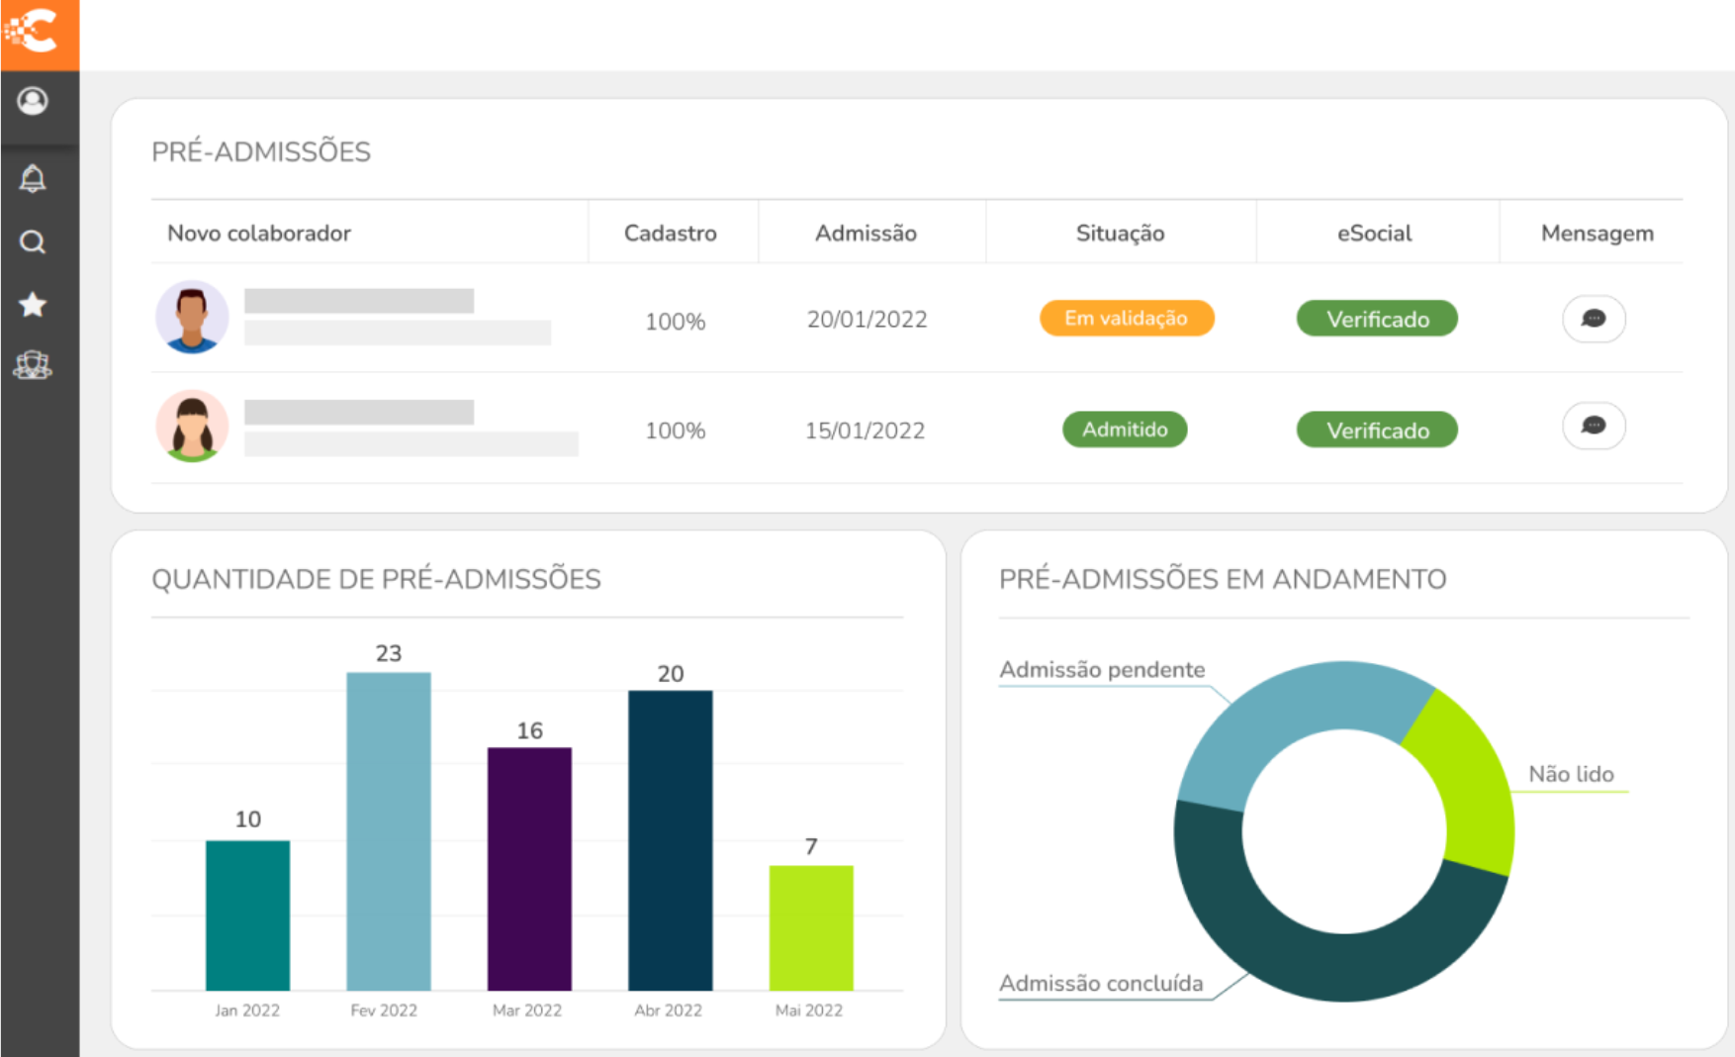The height and width of the screenshot is (1057, 1735).
Task: Click the 'Em validação' status badge
Action: [x=1126, y=319]
